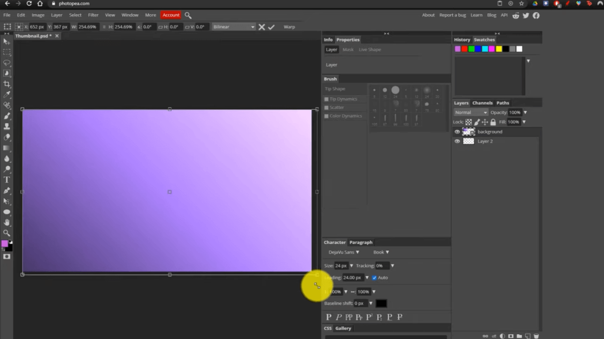604x339 pixels.
Task: Click the Warp button
Action: pos(289,27)
